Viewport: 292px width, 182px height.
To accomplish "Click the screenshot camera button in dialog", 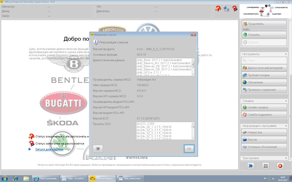I will point(98,149).
